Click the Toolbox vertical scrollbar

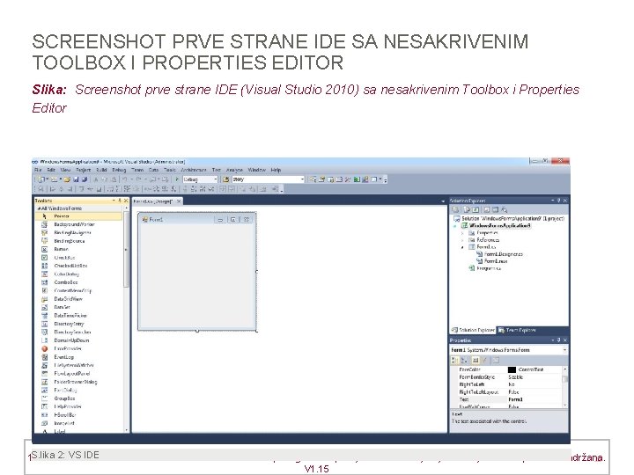click(x=126, y=319)
